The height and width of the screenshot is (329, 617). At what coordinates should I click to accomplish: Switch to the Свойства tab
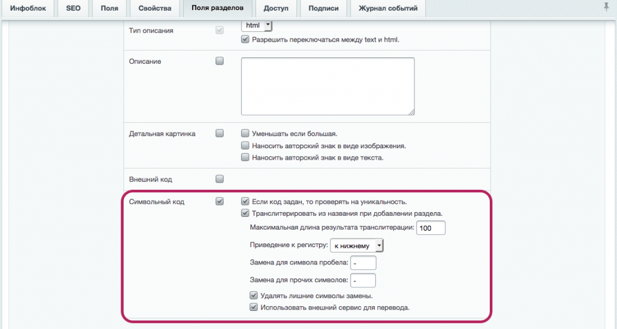click(x=154, y=8)
